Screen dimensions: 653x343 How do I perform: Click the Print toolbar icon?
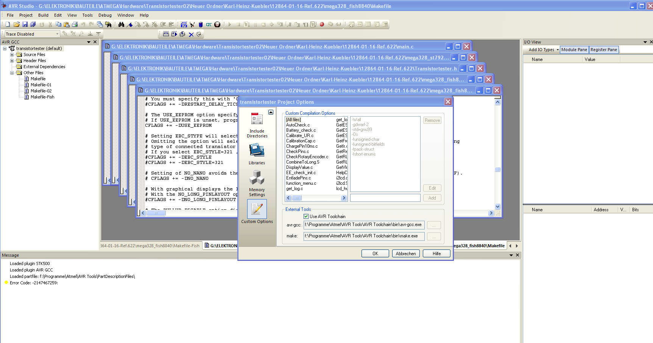[x=75, y=24]
